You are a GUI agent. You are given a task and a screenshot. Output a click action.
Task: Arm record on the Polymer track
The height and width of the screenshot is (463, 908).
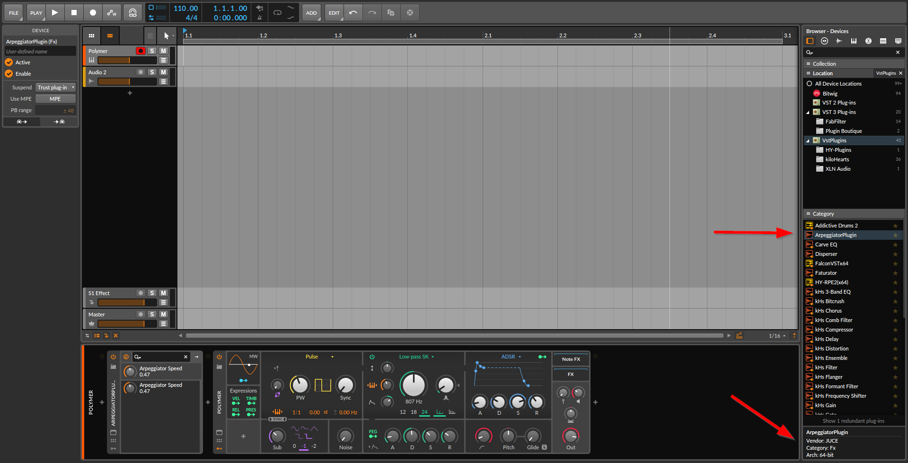[141, 51]
